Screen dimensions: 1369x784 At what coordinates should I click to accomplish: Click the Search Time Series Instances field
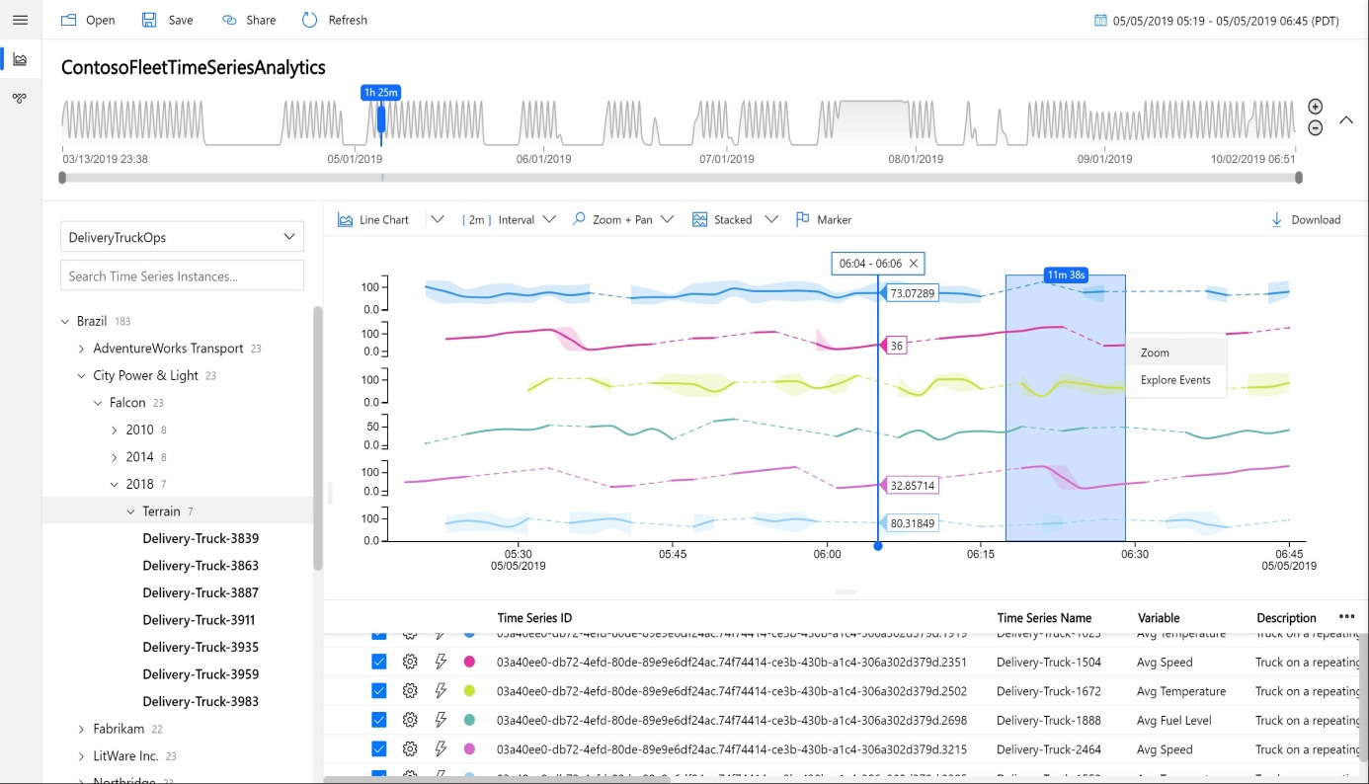[182, 276]
